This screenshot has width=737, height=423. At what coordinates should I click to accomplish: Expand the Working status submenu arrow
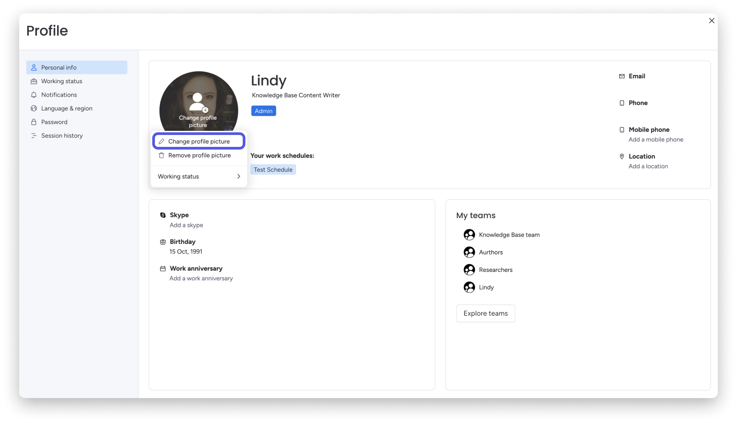click(x=239, y=176)
